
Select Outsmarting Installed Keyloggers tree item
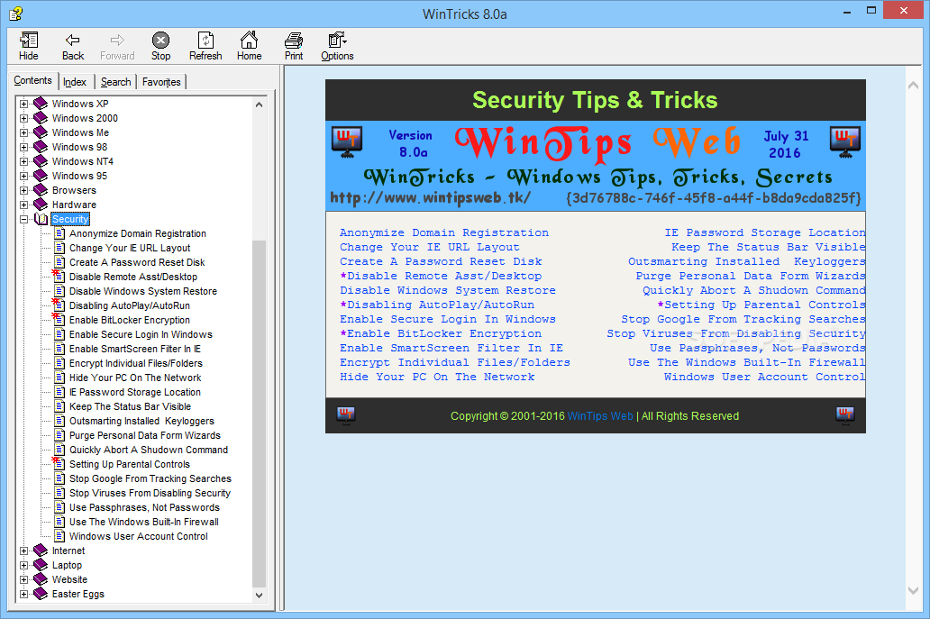[141, 421]
